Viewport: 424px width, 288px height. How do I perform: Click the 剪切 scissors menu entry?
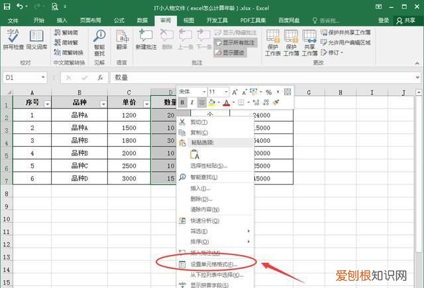click(x=199, y=122)
